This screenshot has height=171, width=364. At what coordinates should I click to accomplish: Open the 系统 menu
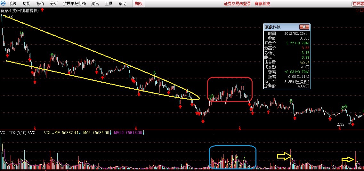point(13,4)
